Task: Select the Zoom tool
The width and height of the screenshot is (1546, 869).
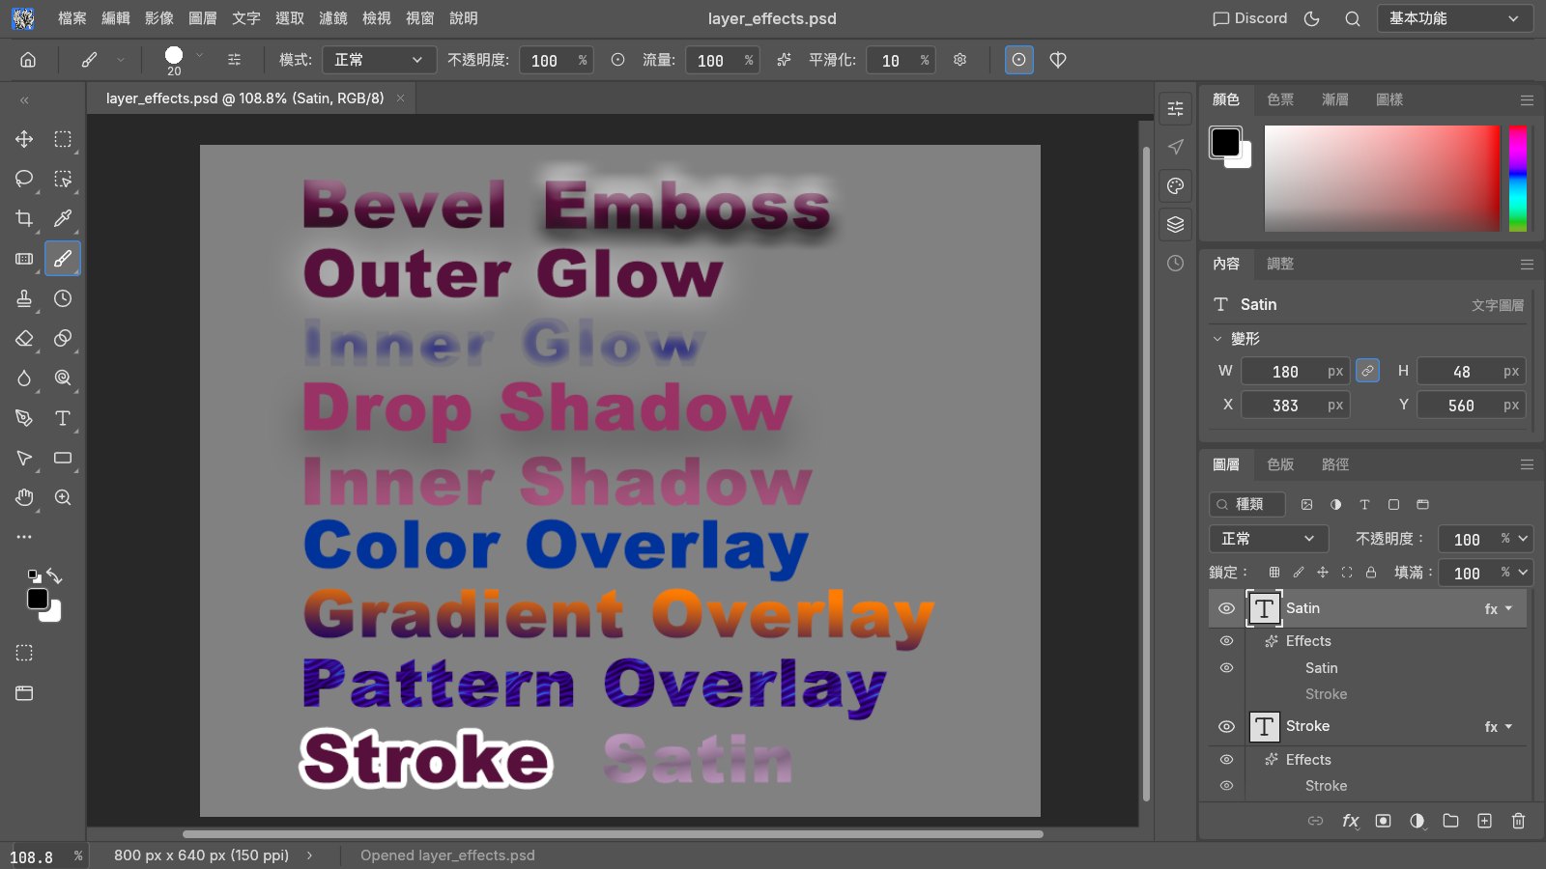Action: 63,497
